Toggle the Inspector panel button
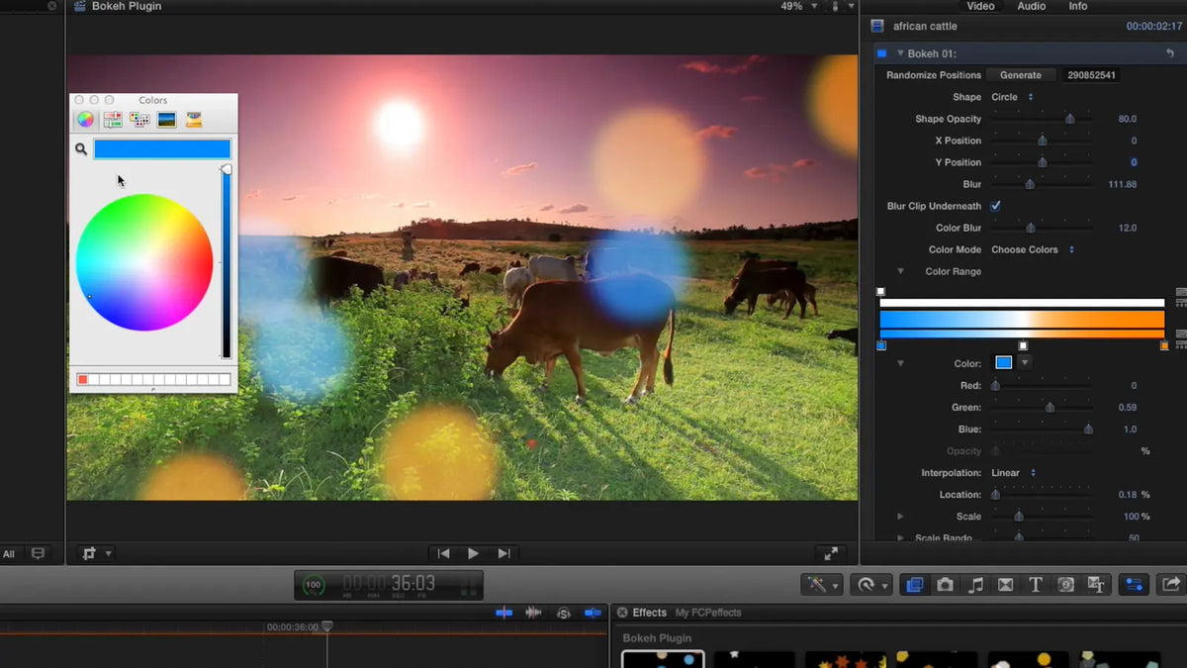 tap(1134, 585)
